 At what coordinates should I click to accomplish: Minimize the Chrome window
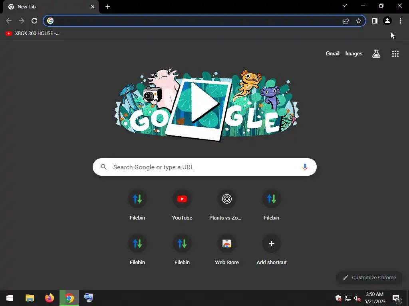363,6
